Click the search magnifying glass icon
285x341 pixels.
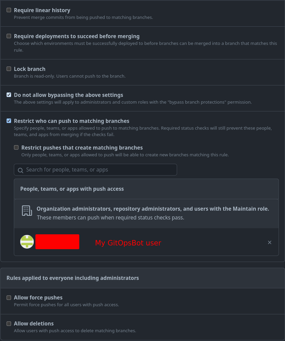point(21,170)
